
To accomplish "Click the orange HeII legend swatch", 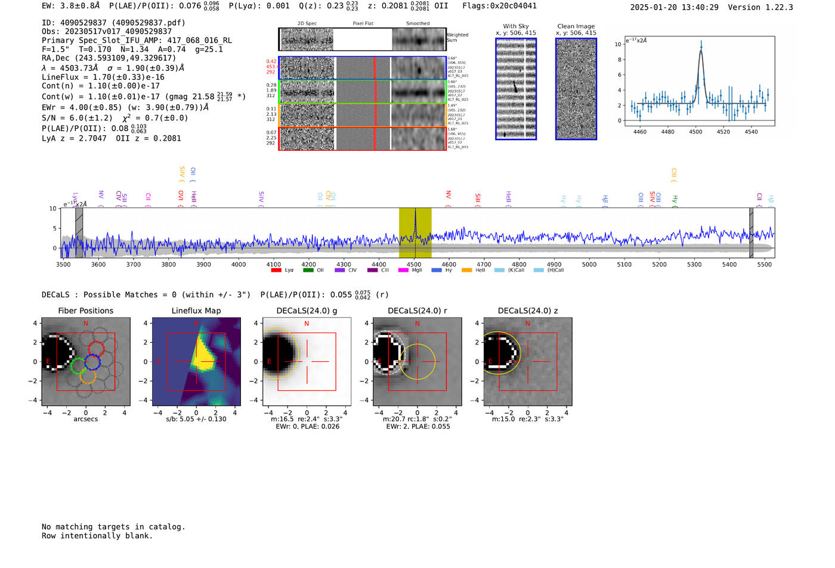I will pos(466,271).
